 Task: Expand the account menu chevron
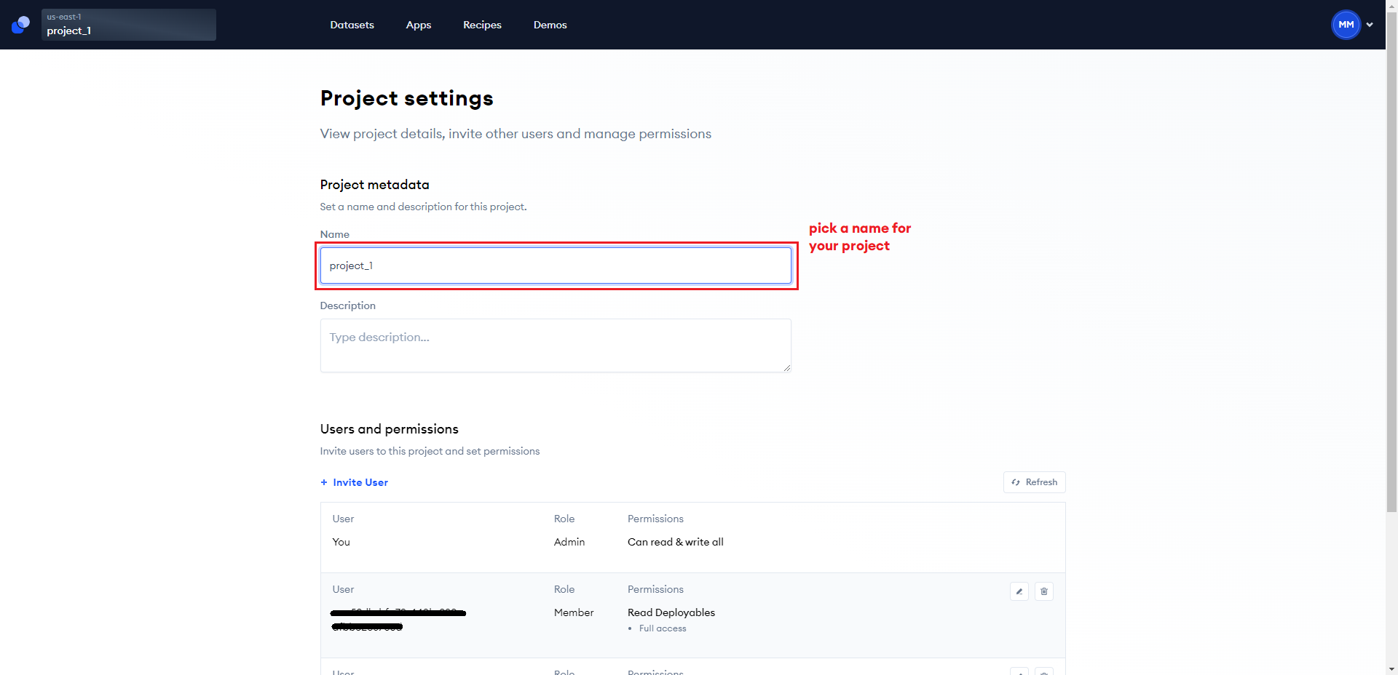click(1370, 25)
